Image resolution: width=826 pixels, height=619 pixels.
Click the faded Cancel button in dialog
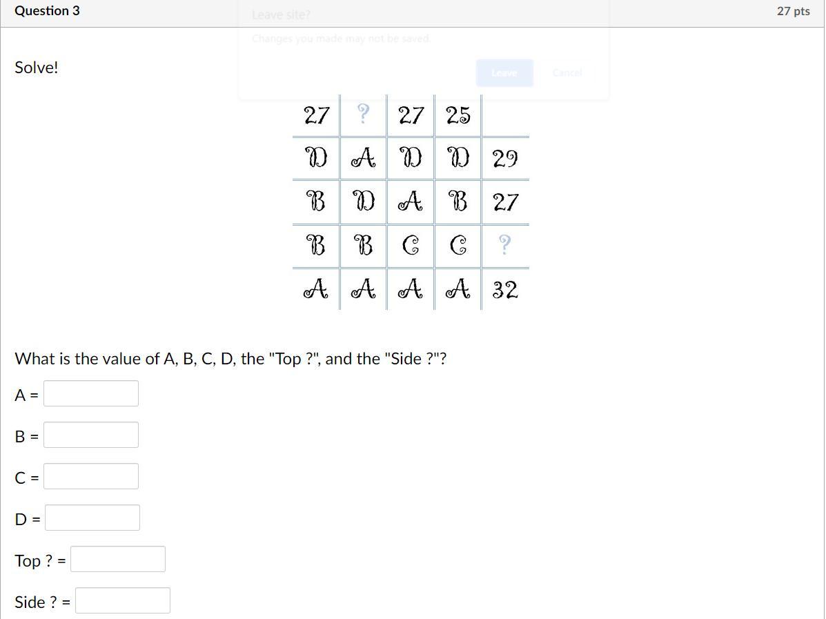tap(567, 72)
